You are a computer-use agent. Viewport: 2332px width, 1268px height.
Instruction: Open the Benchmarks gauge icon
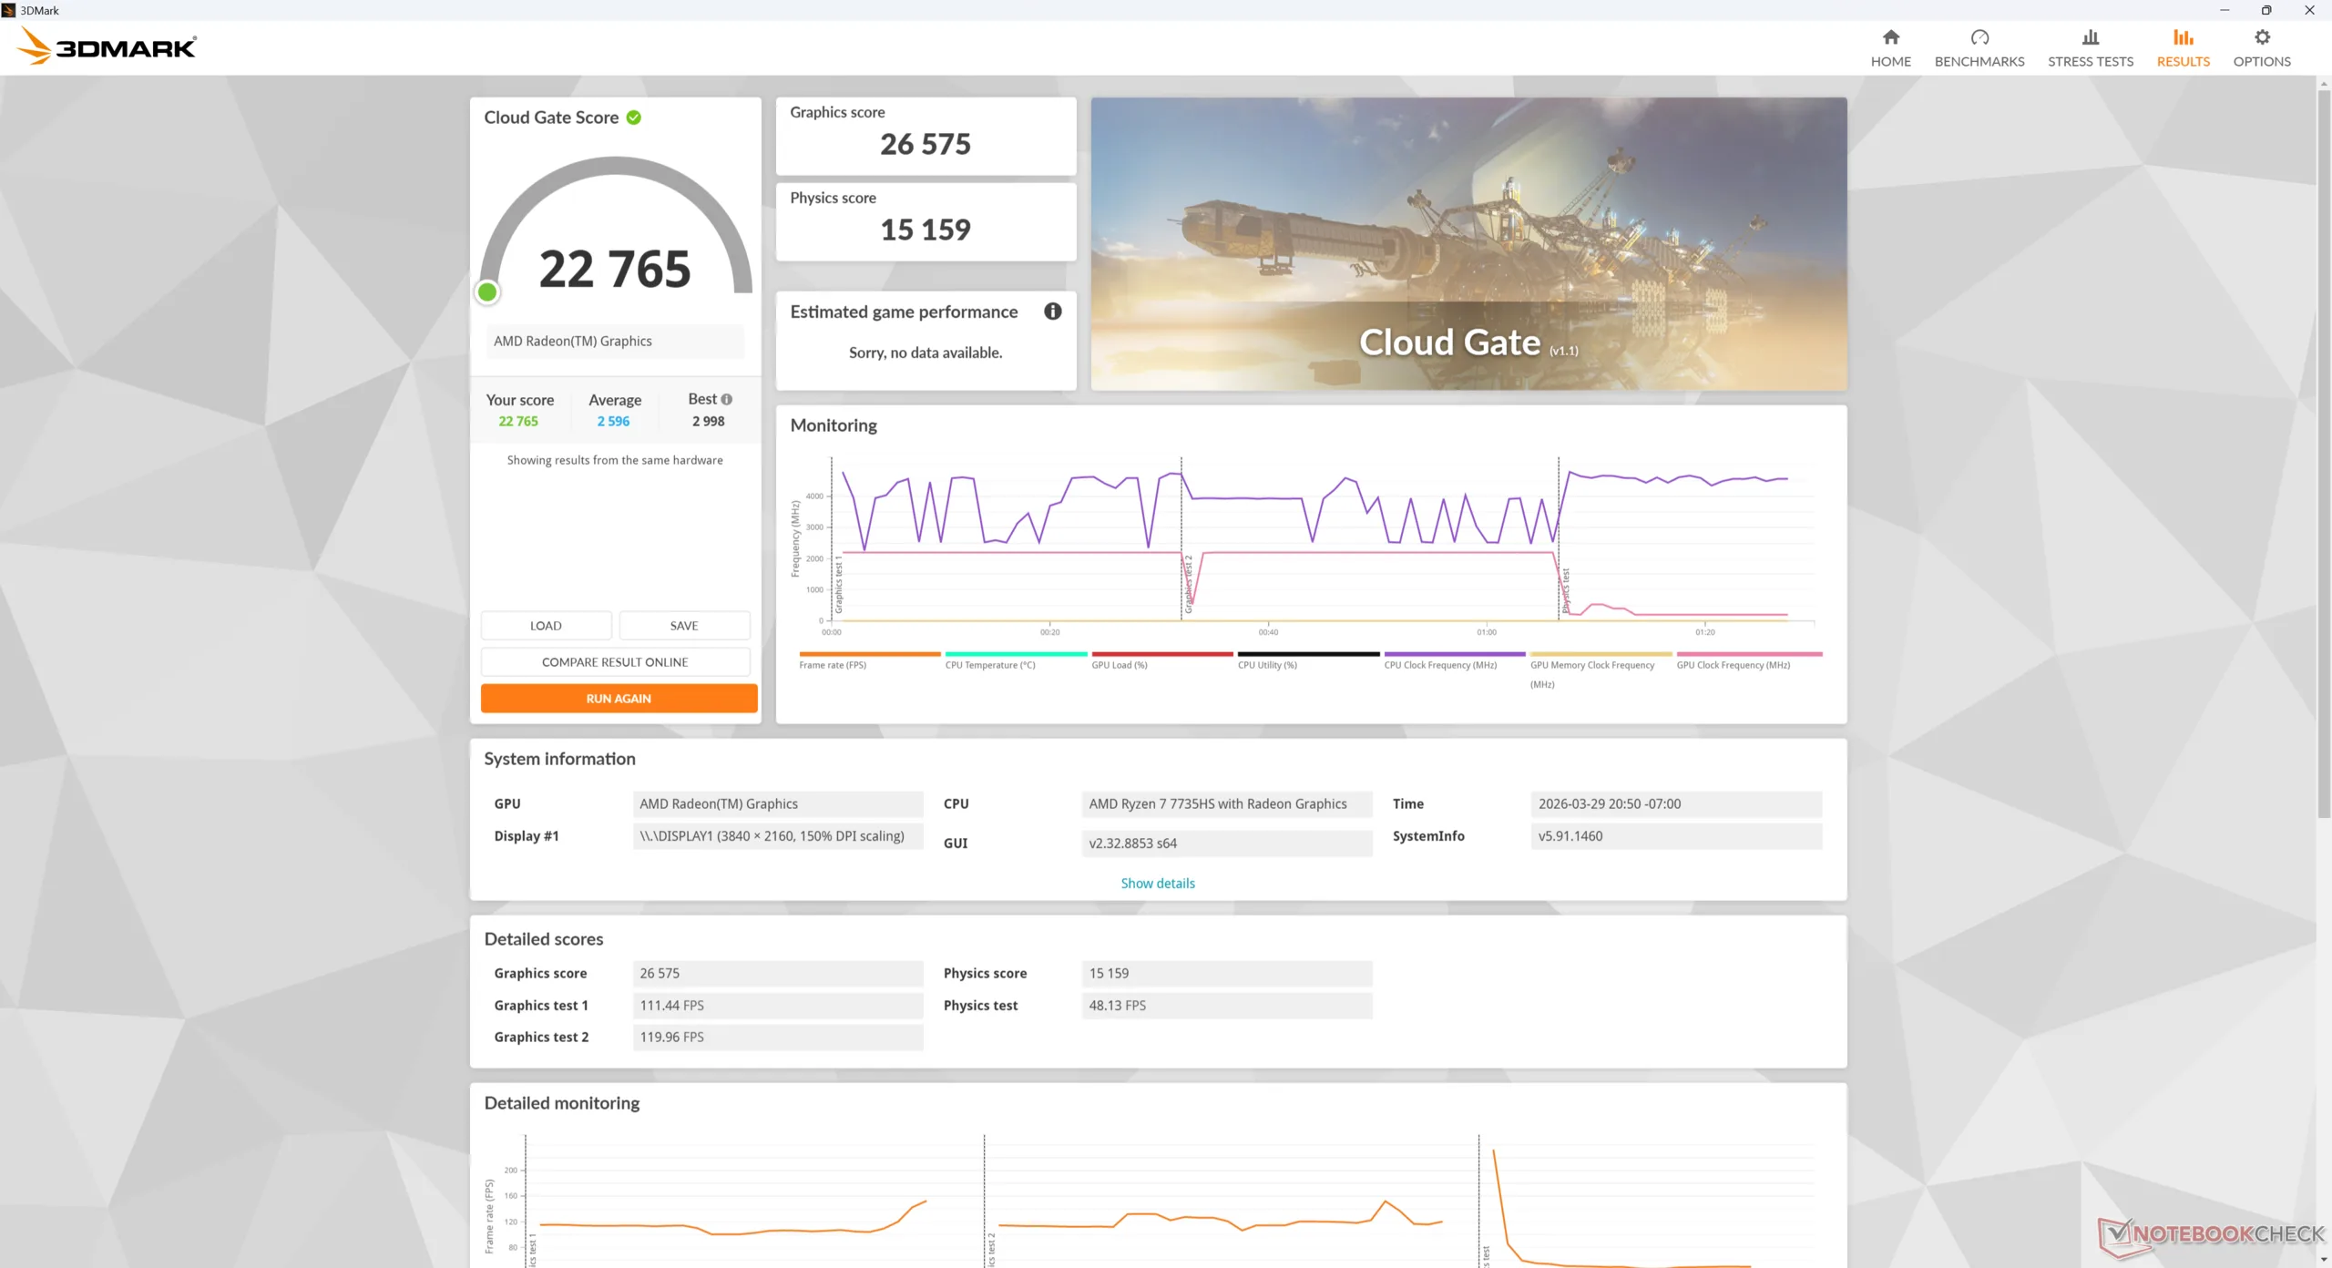(x=1979, y=37)
